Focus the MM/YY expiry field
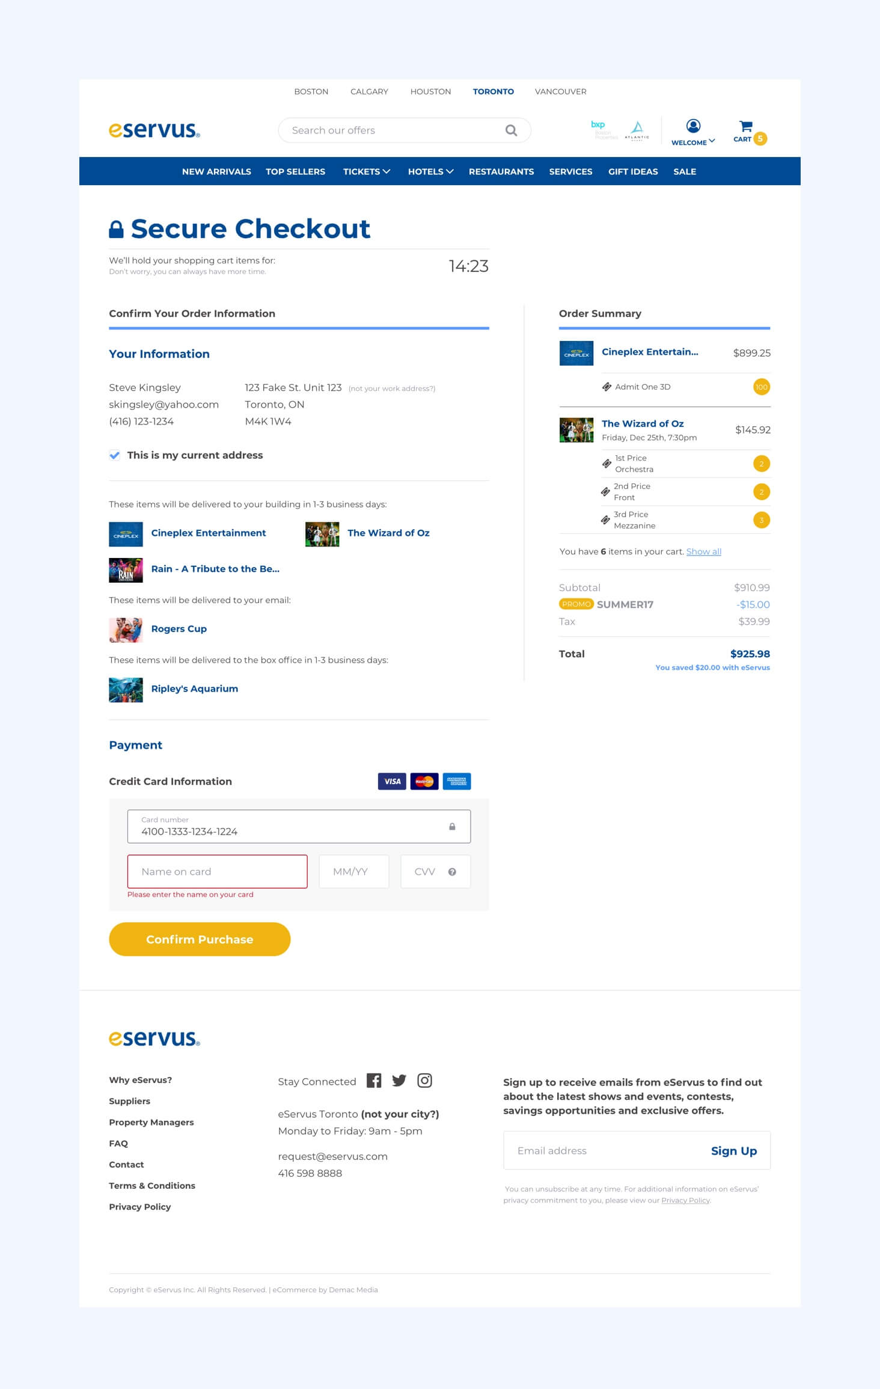880x1389 pixels. (353, 871)
